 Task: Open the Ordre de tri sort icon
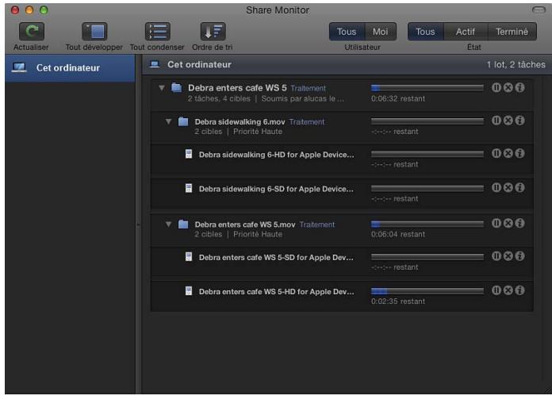[213, 32]
